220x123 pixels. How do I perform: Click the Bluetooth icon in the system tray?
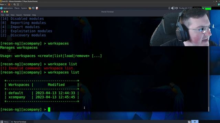pyautogui.click(x=169, y=8)
